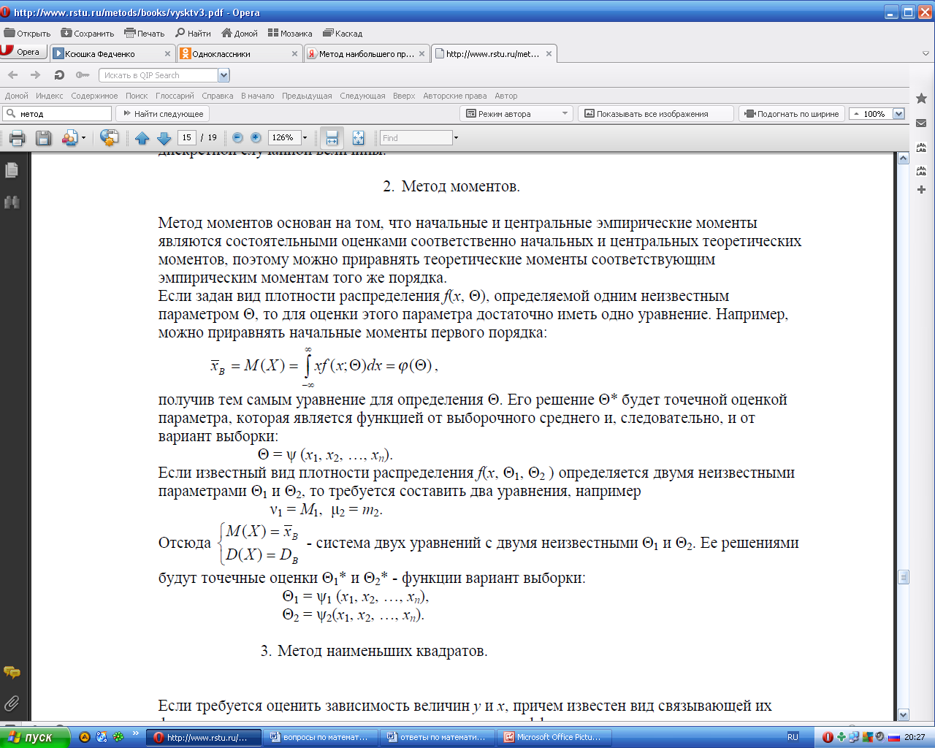Click the Opera menu button

point(22,52)
